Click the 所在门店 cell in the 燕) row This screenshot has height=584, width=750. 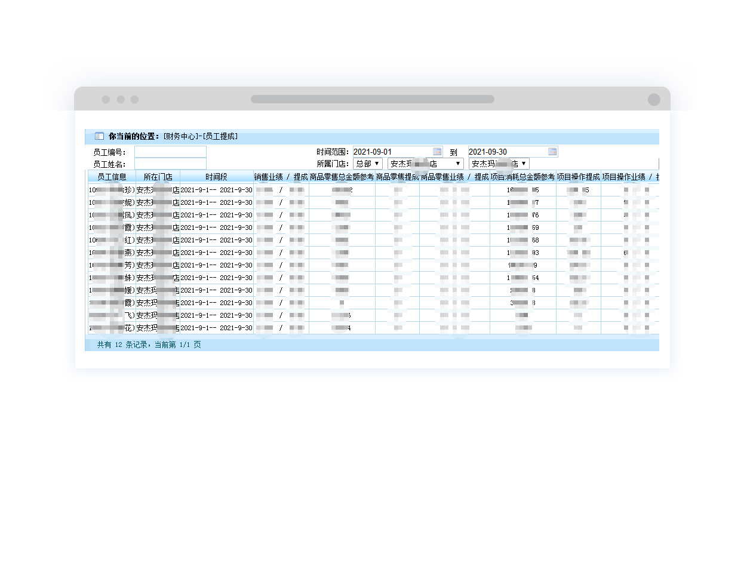tap(158, 253)
